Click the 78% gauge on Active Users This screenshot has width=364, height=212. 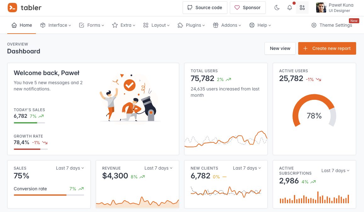click(x=314, y=116)
